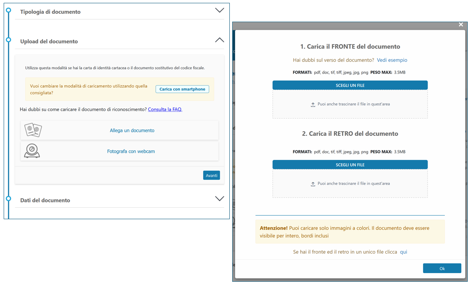Click the timeline circle next to Tipologia di documento
Image resolution: width=471 pixels, height=285 pixels.
pyautogui.click(x=8, y=10)
